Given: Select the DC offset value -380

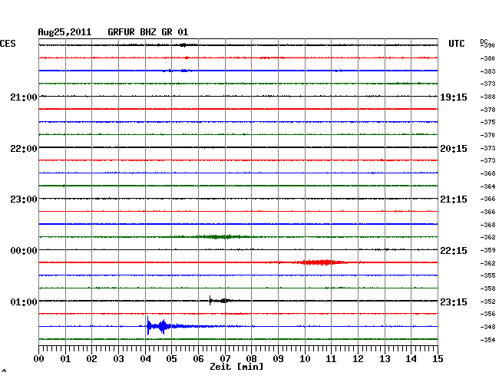Looking at the screenshot, I should [487, 58].
